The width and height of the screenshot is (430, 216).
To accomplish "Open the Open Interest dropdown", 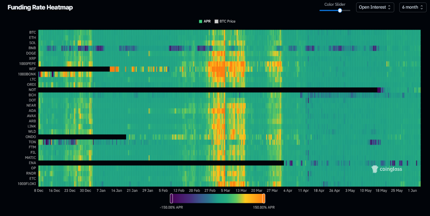I will [375, 7].
